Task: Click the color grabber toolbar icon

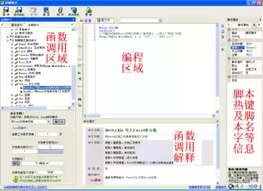Action: (74, 11)
